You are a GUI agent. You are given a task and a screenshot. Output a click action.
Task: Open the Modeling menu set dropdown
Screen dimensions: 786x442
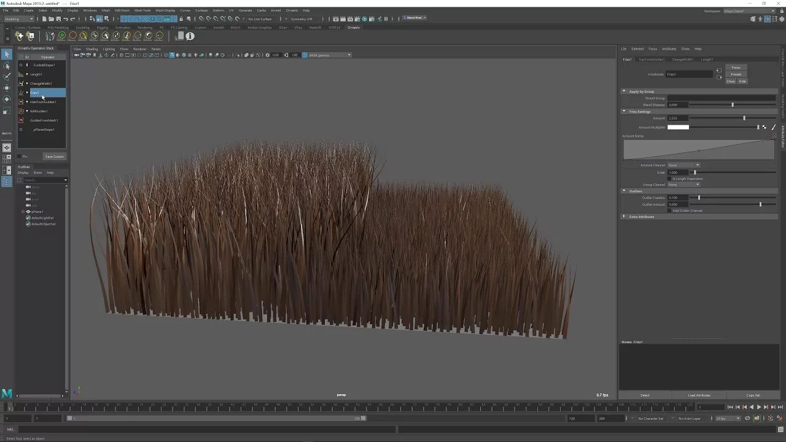coord(18,19)
